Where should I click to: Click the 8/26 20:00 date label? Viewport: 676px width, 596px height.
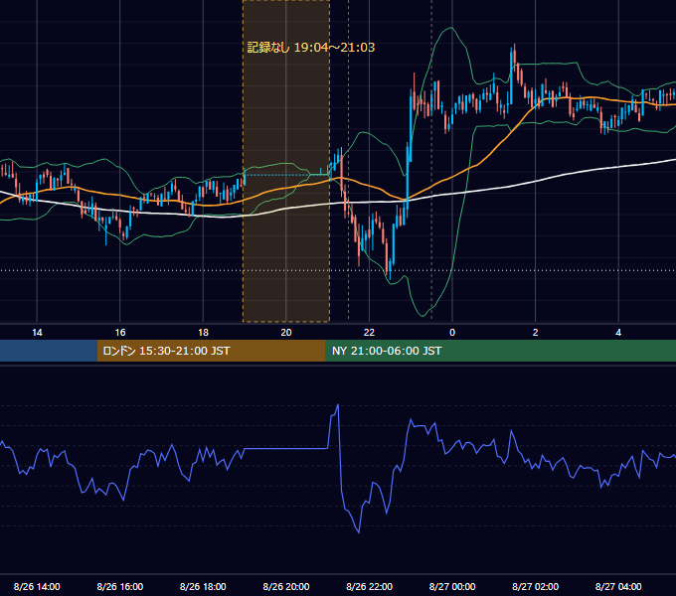click(x=286, y=586)
